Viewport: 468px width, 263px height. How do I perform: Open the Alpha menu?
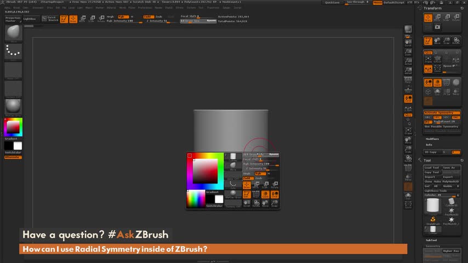point(8,8)
